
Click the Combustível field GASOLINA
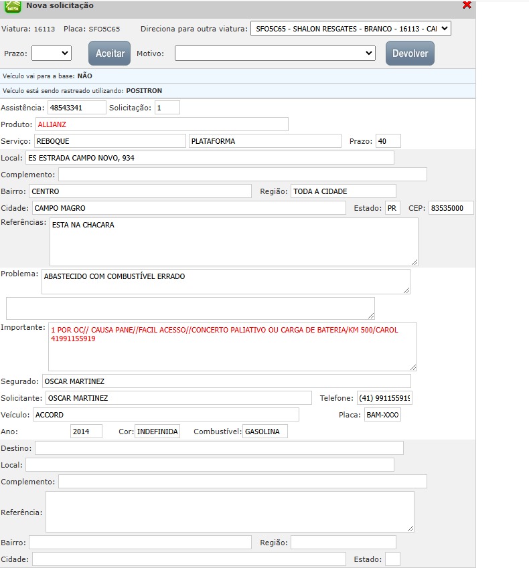click(265, 431)
